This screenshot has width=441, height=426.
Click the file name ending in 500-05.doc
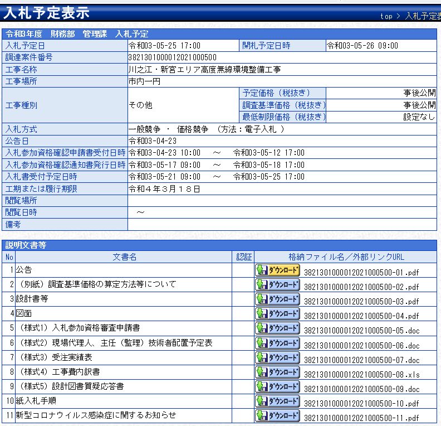click(x=361, y=331)
